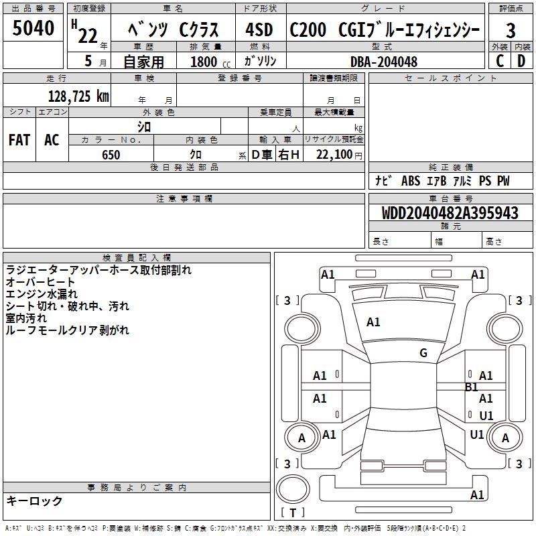Click the door type 4SD
Viewport: 536px width, 536px height.
[259, 29]
